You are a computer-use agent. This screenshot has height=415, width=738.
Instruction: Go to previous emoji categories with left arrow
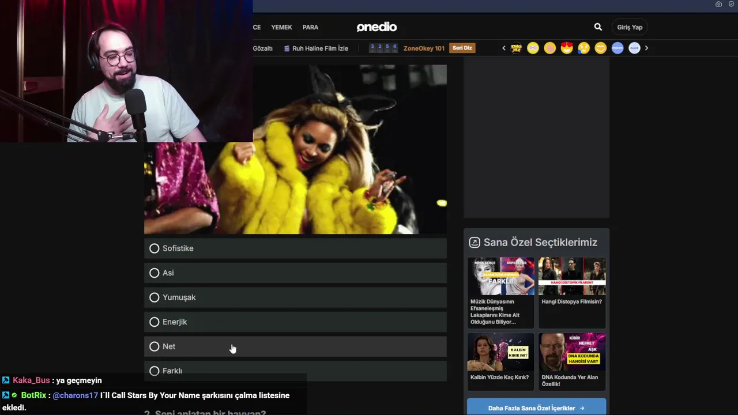pyautogui.click(x=504, y=48)
